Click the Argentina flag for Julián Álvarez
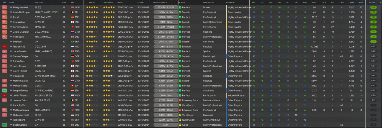 point(73,96)
